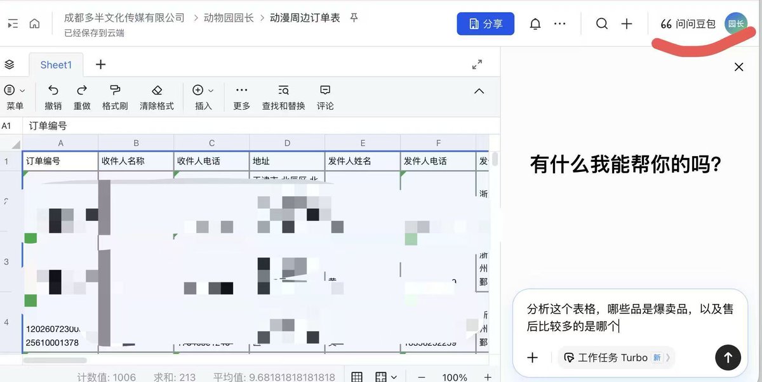This screenshot has height=382, width=762.
Task: Apply 清除格式 clear formatting
Action: (x=157, y=97)
